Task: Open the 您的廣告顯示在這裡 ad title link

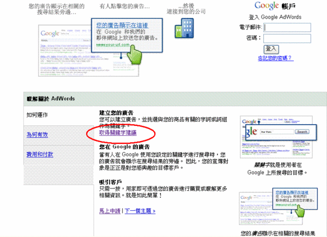Action: (122, 26)
